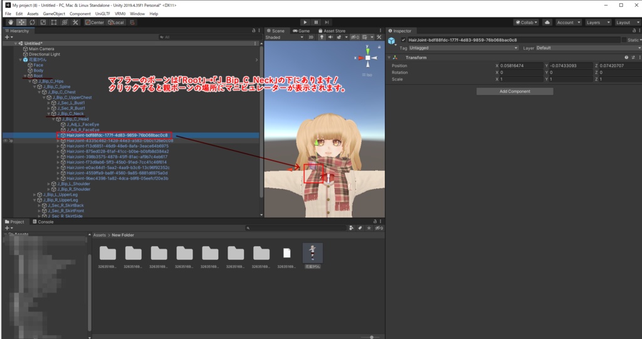Switch to the Asset Store tab
The width and height of the screenshot is (642, 339).
(332, 31)
